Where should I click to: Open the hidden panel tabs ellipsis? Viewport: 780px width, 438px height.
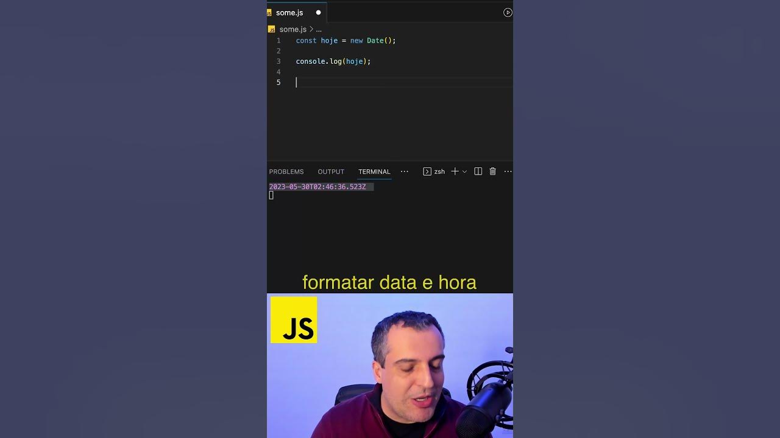pos(404,172)
